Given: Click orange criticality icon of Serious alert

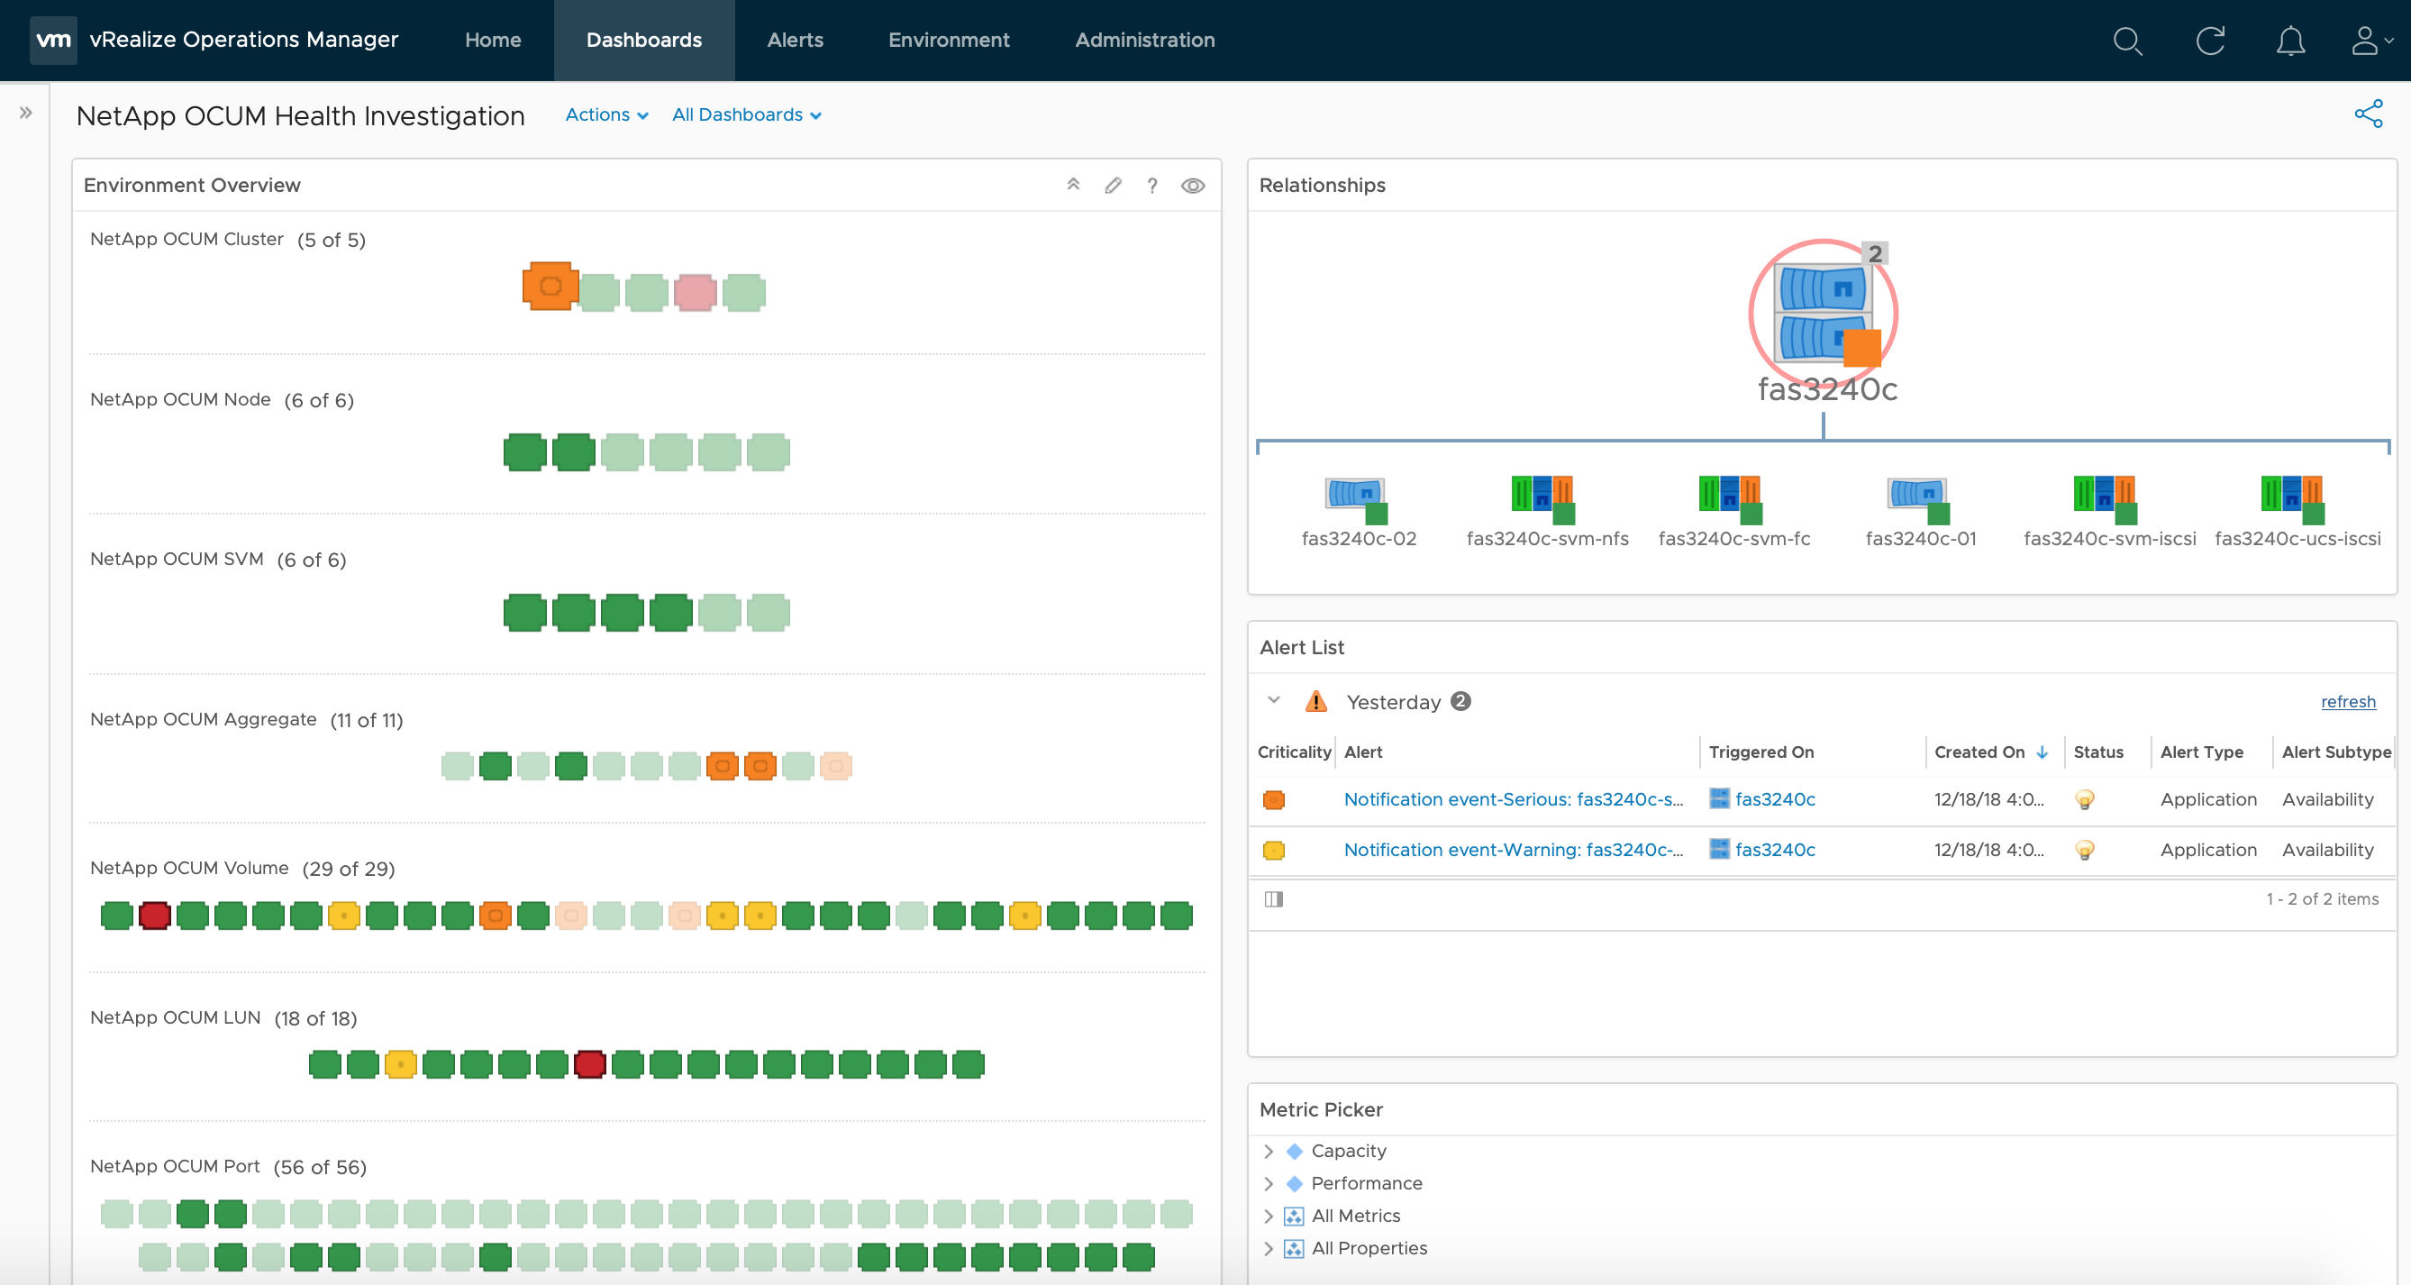Looking at the screenshot, I should click(x=1274, y=799).
